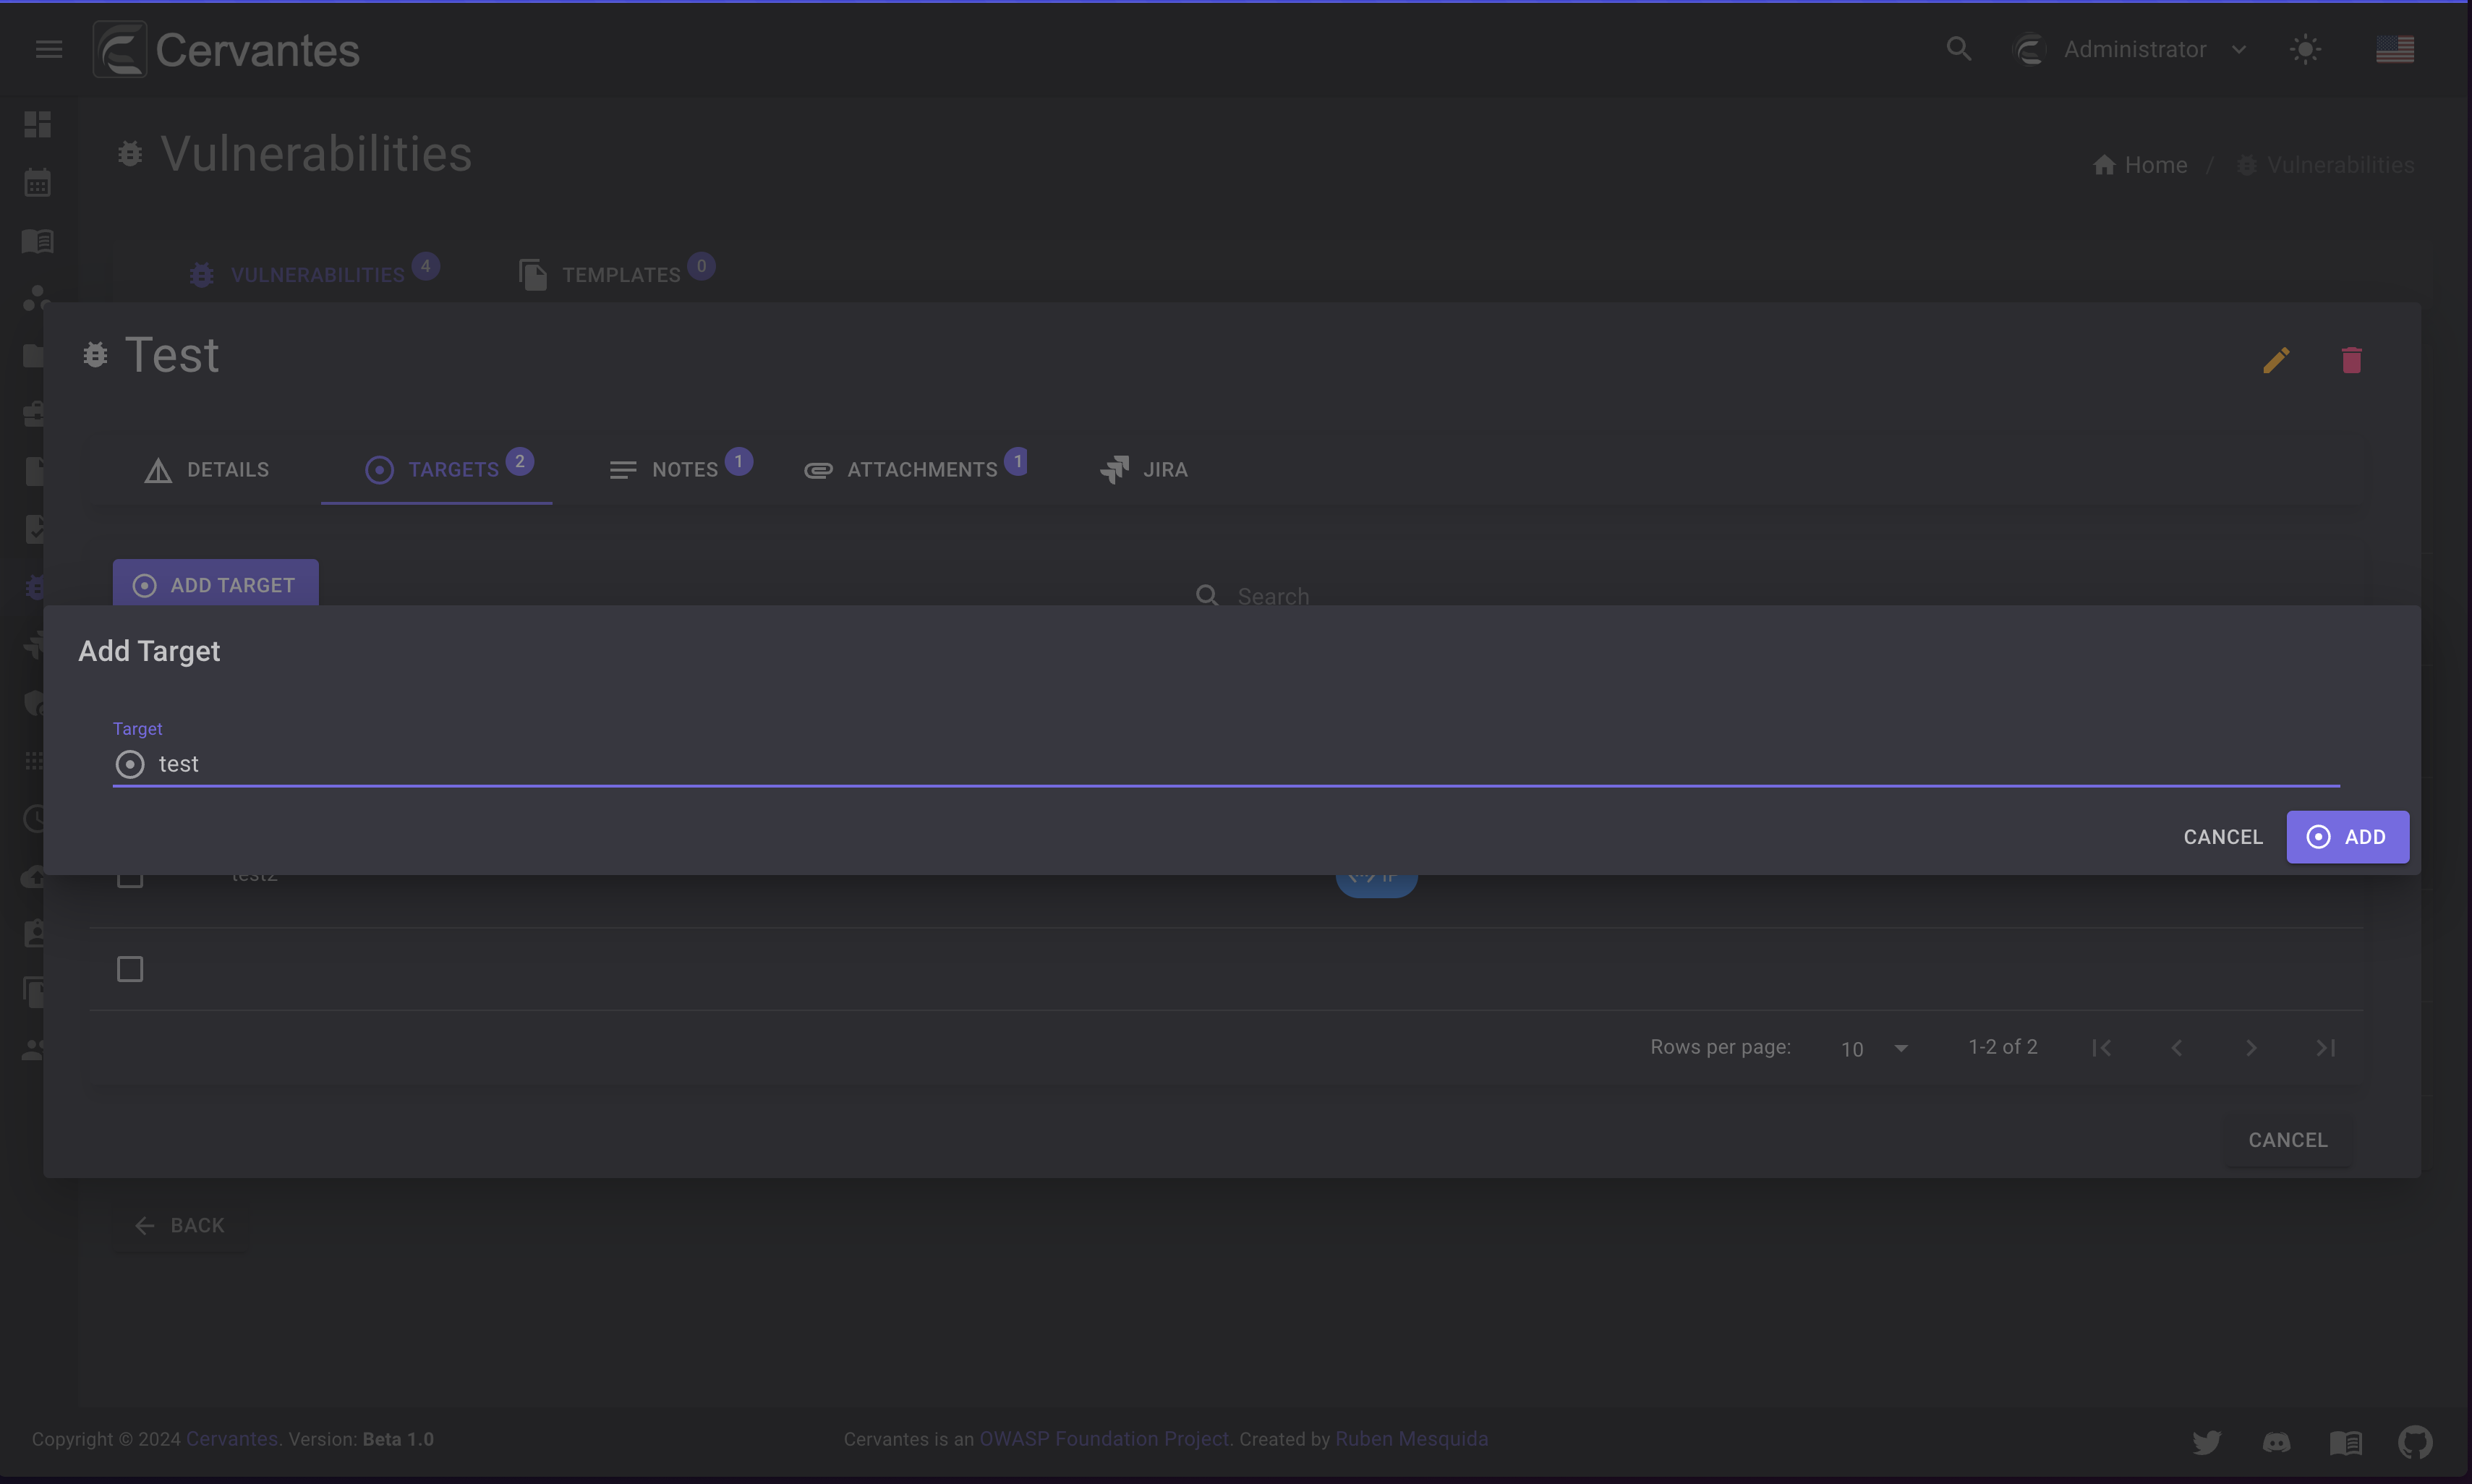Image resolution: width=2472 pixels, height=1484 pixels.
Task: Click the bug icon beside Vulnerabilities heading
Action: pyautogui.click(x=130, y=154)
